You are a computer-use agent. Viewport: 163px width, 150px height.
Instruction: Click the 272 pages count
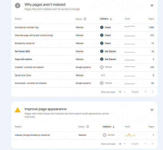[x=152, y=35]
